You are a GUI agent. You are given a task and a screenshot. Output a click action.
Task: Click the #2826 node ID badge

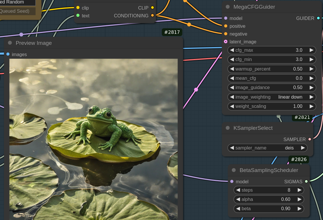point(299,159)
